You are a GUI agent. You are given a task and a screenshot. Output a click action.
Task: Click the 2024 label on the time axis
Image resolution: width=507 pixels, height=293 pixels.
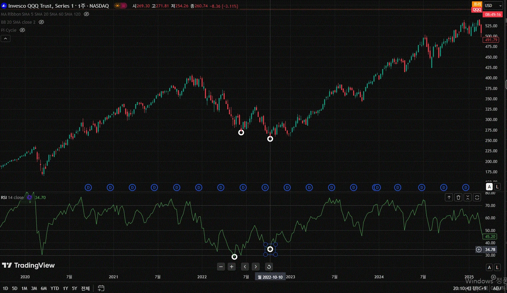[379, 277]
